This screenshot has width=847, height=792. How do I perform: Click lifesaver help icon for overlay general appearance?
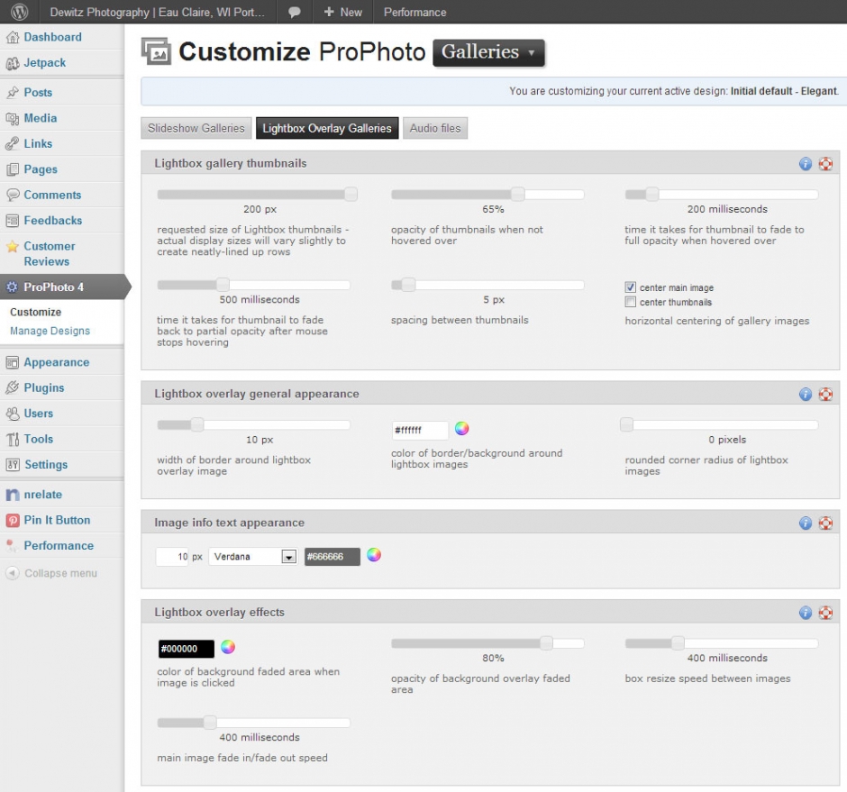pyautogui.click(x=825, y=395)
